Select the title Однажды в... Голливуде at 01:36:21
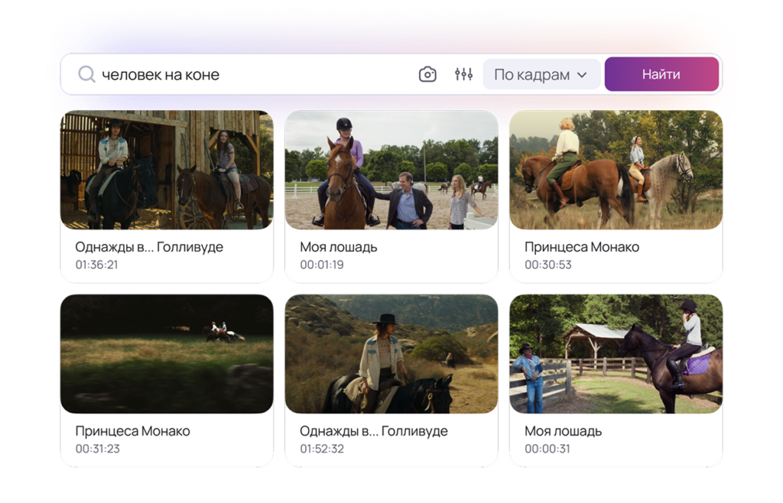The width and height of the screenshot is (783, 503). point(149,247)
